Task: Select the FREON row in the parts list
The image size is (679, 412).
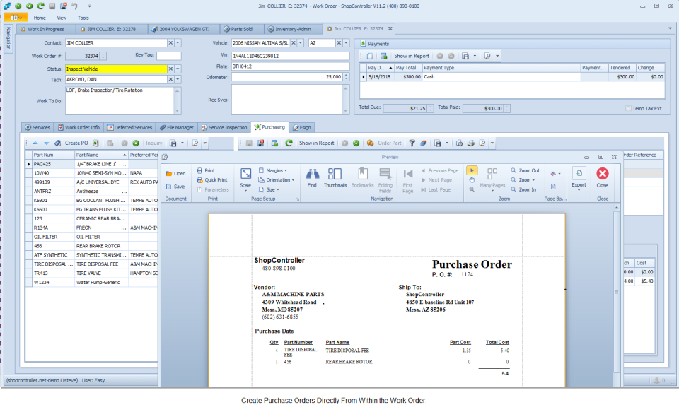Action: (x=84, y=227)
